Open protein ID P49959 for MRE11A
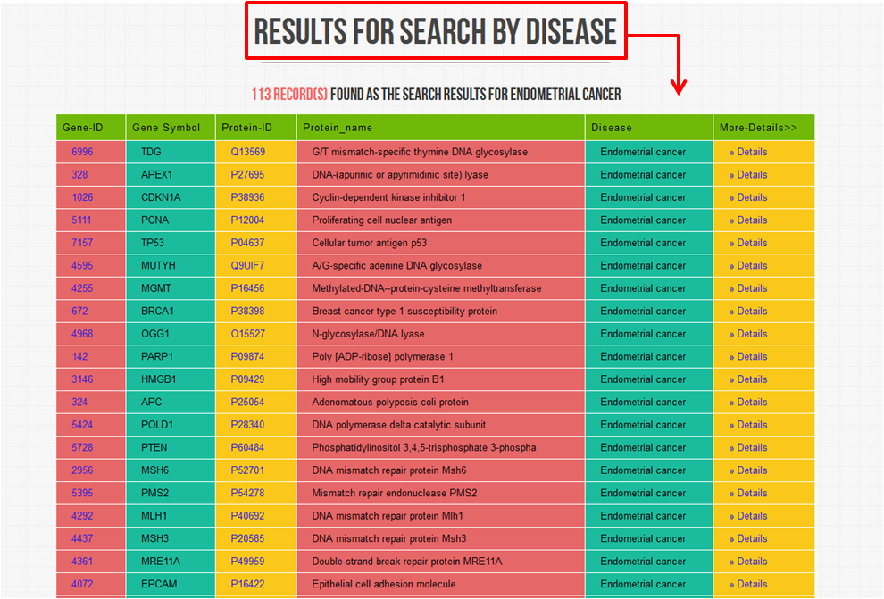Image resolution: width=884 pixels, height=599 pixels. (247, 562)
